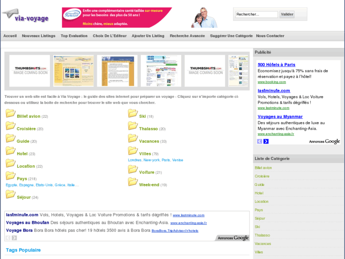Open fourth website thumbnail with blue header

pos(161,71)
